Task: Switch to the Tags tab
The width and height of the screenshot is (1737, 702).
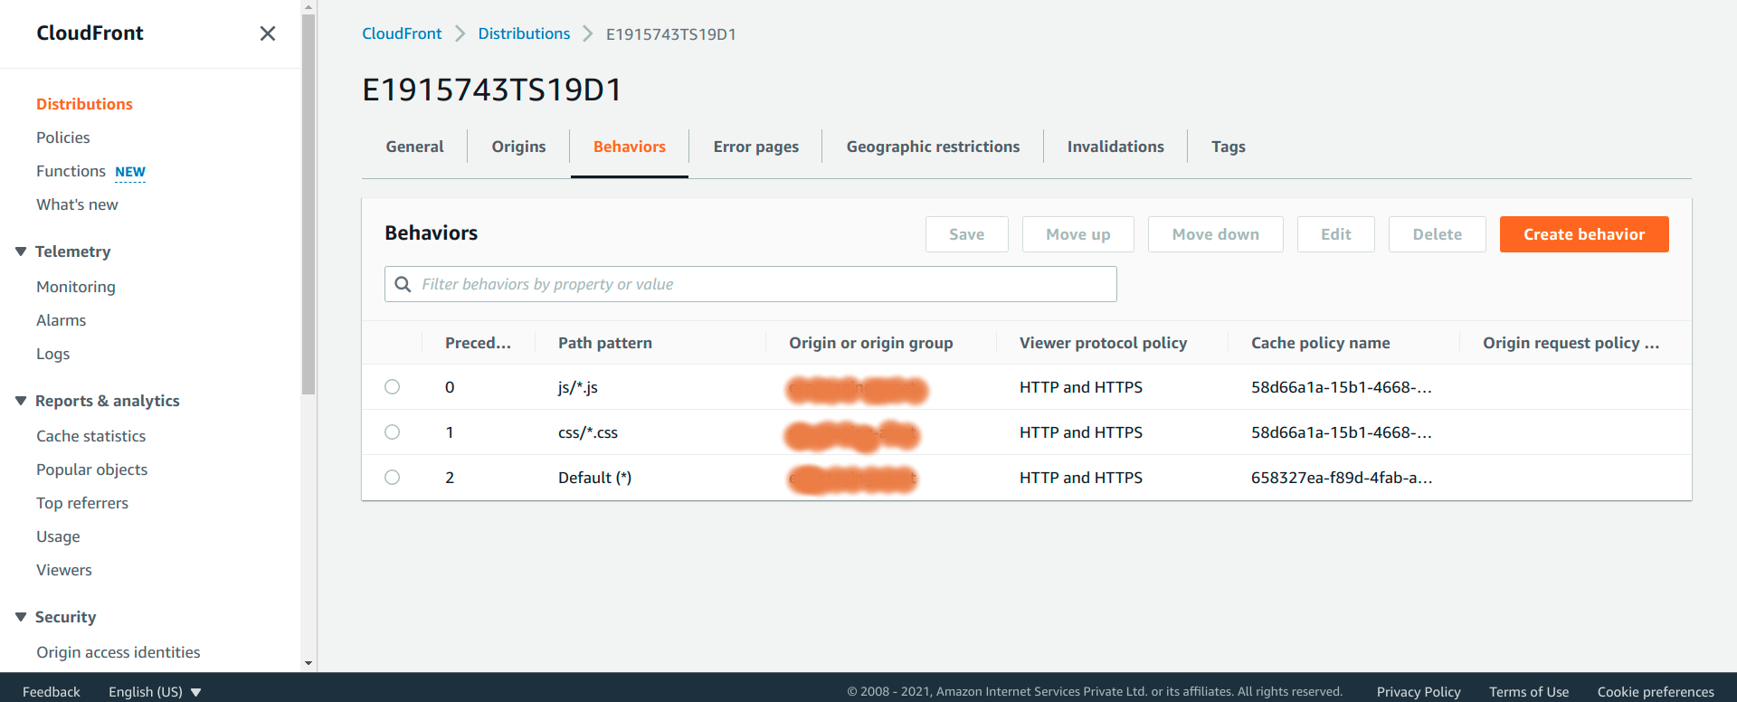Action: coord(1229,147)
